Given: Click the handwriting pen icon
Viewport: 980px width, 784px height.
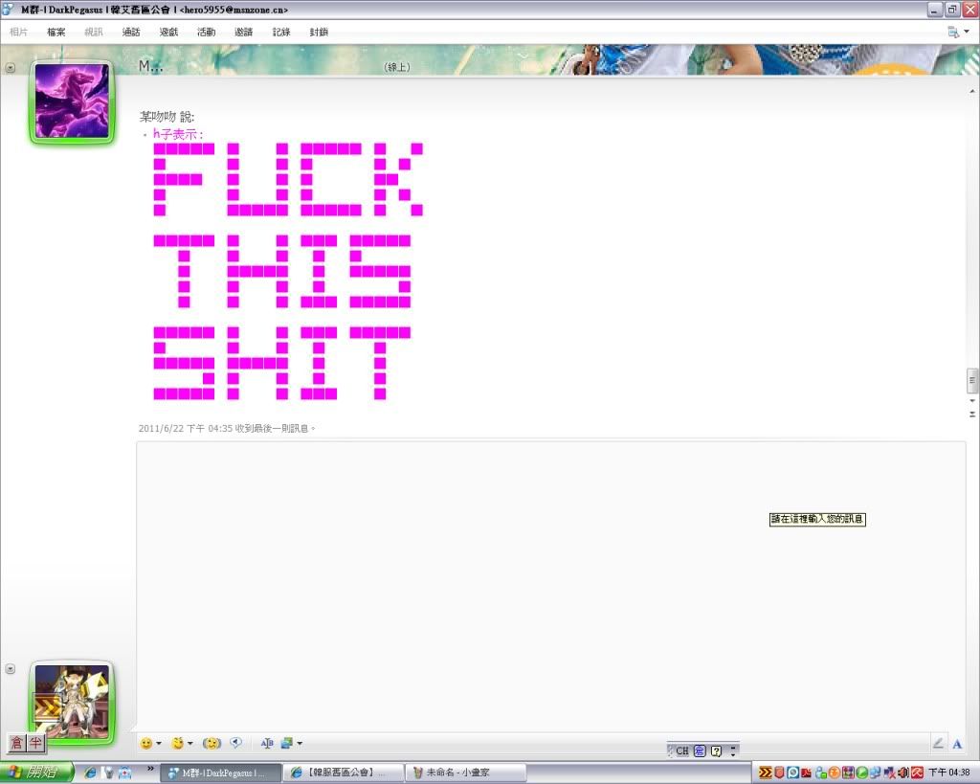Looking at the screenshot, I should coord(938,744).
